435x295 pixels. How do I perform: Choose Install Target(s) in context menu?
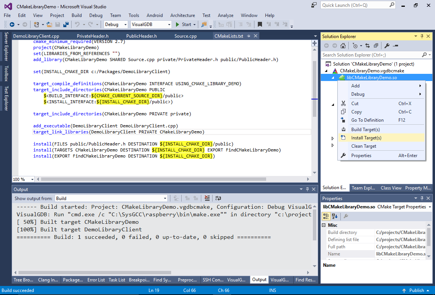(x=381, y=138)
